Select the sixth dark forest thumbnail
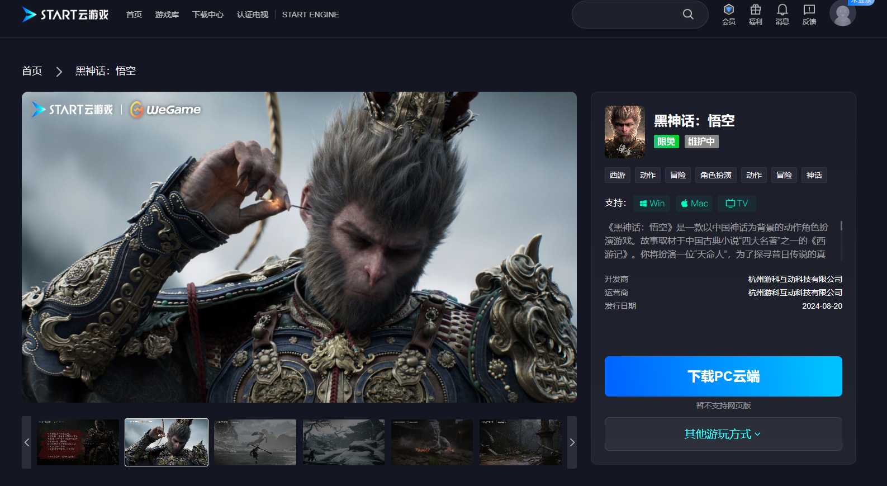This screenshot has height=486, width=887. tap(521, 442)
